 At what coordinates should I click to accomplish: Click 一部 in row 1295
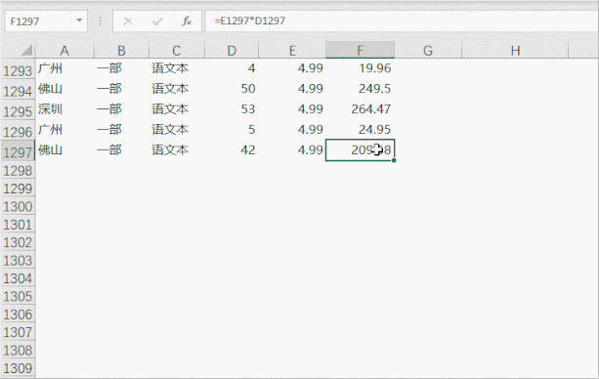click(x=109, y=109)
